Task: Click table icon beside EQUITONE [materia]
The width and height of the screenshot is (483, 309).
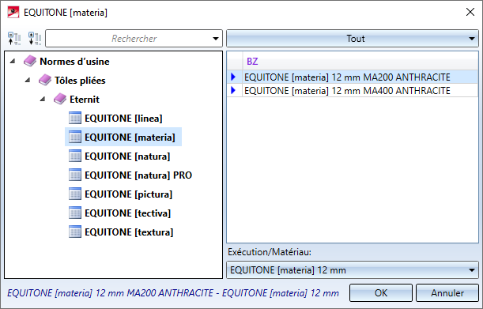Action: pyautogui.click(x=75, y=137)
